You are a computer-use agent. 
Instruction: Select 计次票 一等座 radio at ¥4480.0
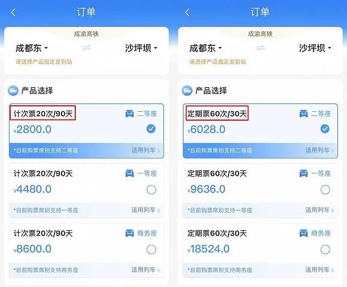(151, 190)
